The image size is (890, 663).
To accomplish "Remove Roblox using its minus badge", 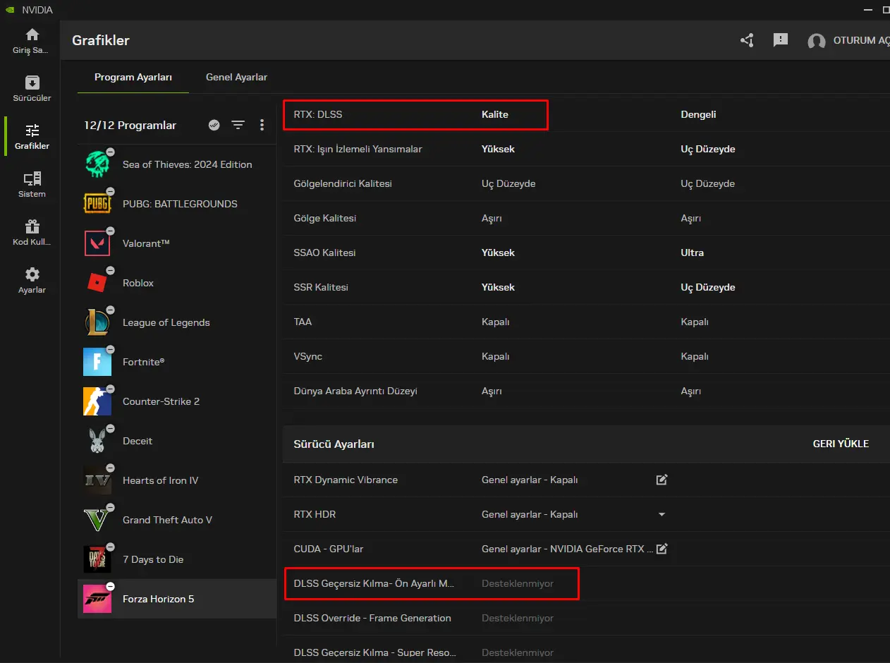I will coord(111,271).
